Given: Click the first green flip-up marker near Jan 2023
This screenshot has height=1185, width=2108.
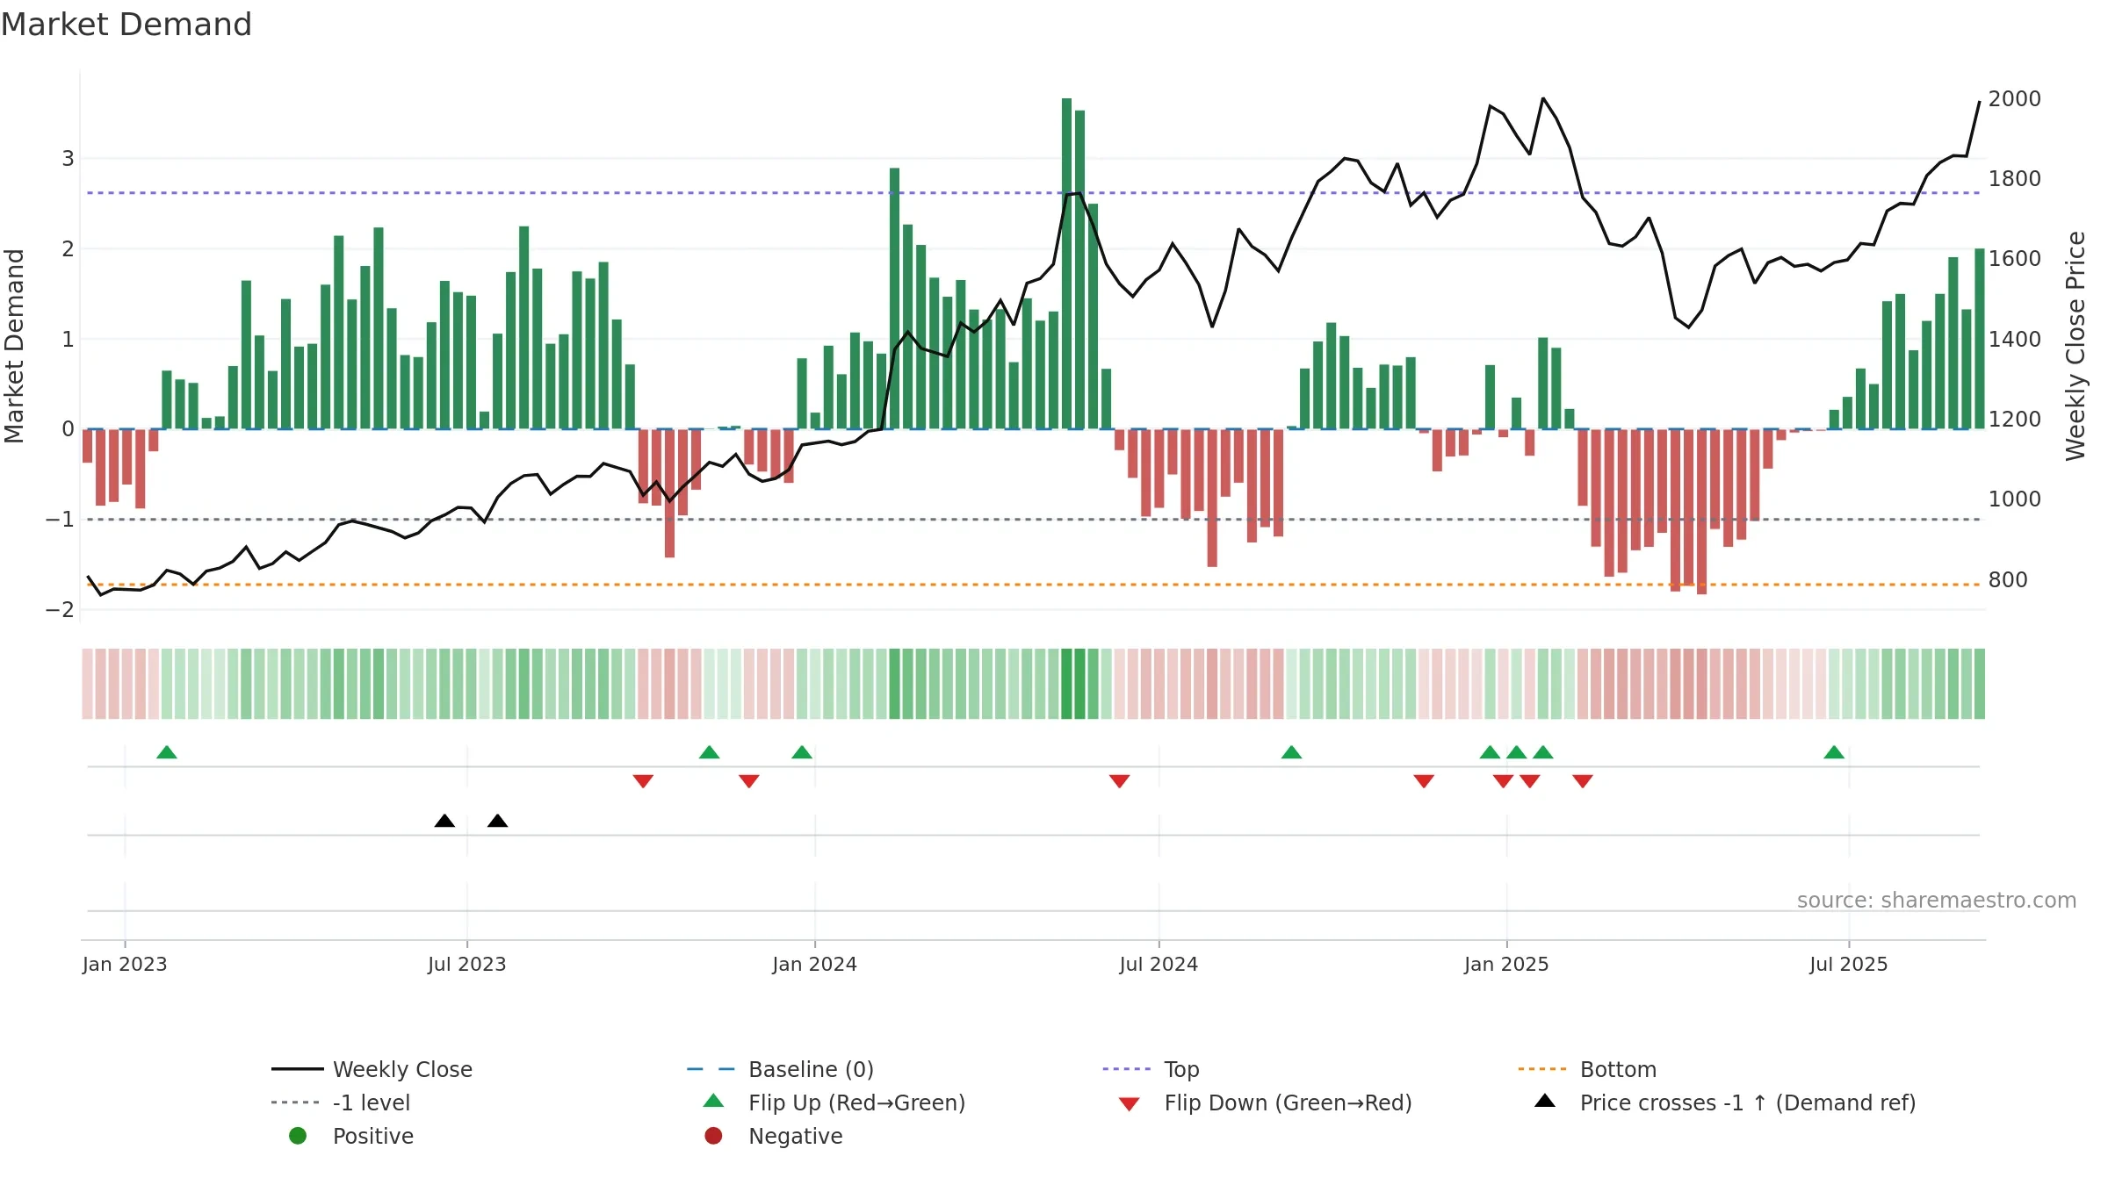Looking at the screenshot, I should (167, 752).
